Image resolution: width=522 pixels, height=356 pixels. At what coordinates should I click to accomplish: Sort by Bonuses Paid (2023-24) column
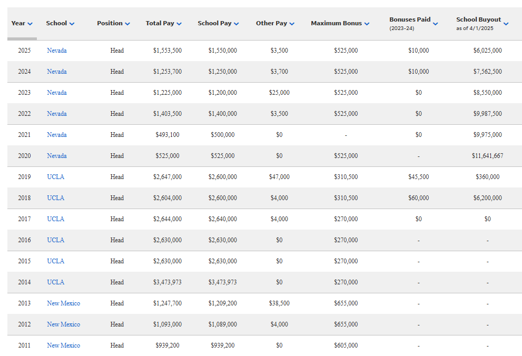pos(435,24)
